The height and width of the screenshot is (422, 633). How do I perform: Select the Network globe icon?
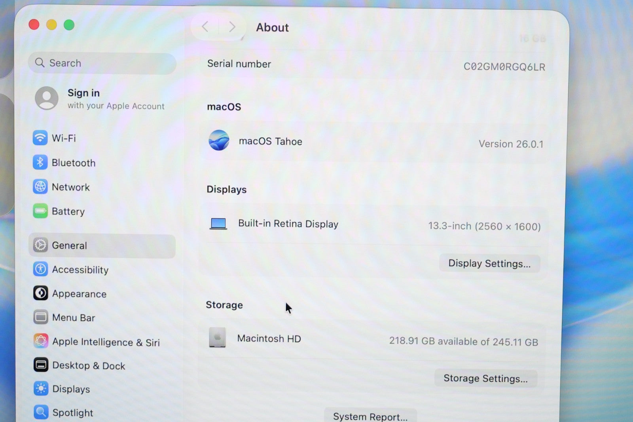coord(40,187)
